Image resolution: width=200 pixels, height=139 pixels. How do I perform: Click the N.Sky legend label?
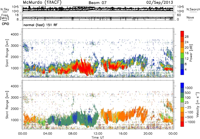(5, 9)
